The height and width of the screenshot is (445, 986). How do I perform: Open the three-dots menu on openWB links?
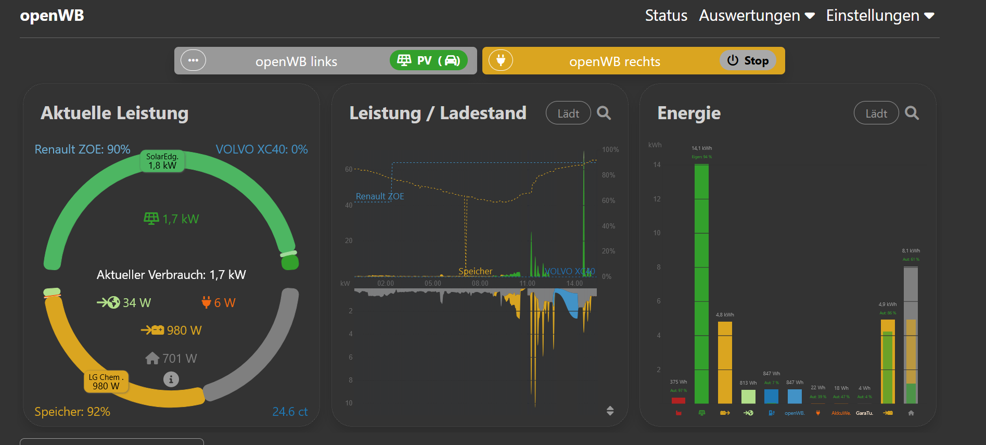(193, 60)
